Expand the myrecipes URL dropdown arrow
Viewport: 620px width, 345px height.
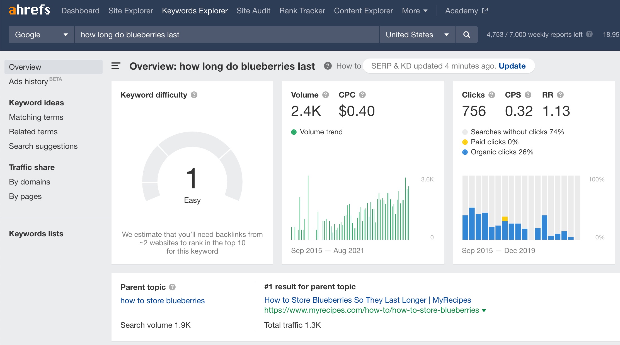click(x=484, y=310)
